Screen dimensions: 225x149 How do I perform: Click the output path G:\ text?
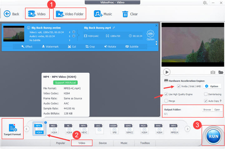coord(166,114)
